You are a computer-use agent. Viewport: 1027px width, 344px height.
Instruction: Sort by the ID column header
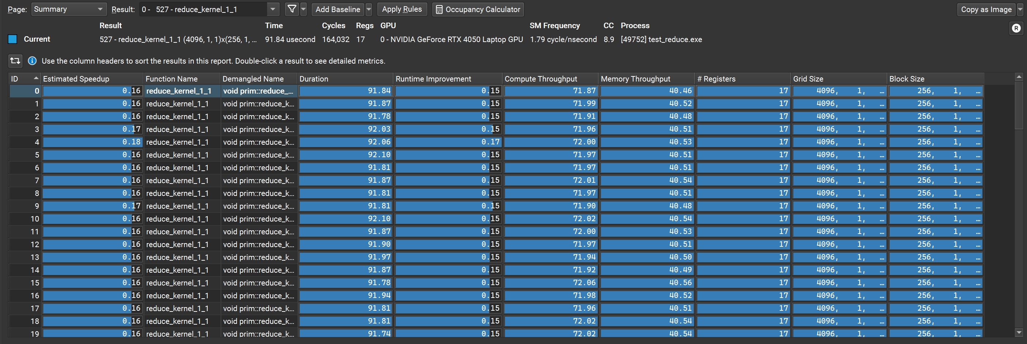[x=25, y=79]
